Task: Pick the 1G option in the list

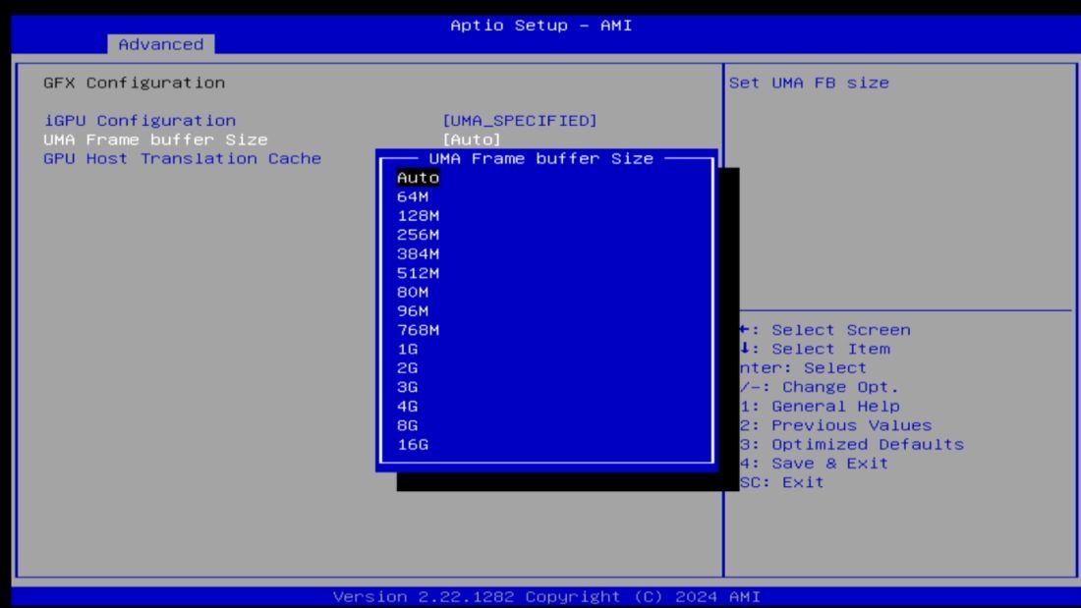Action: (408, 350)
